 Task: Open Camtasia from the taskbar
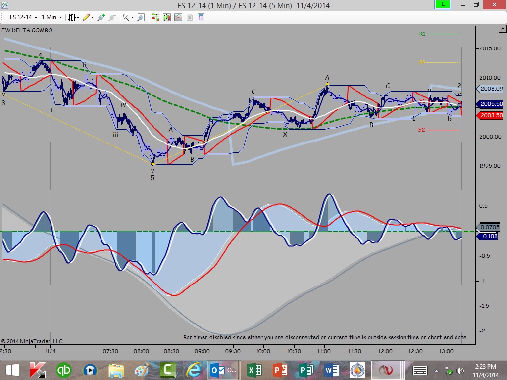click(168, 370)
